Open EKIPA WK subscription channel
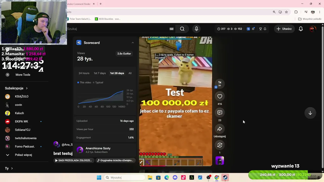This screenshot has height=182, width=324. pos(22,122)
